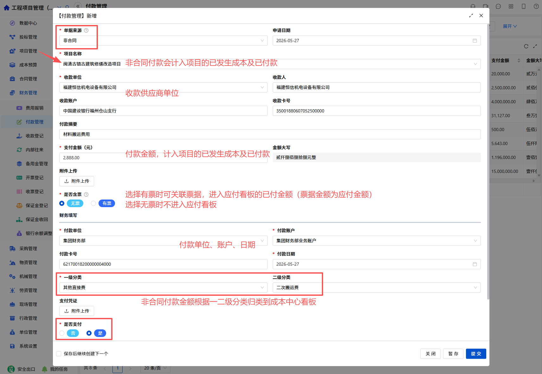Click the 银行余额调整 money-bag icon
Image resolution: width=542 pixels, height=374 pixels.
(19, 233)
